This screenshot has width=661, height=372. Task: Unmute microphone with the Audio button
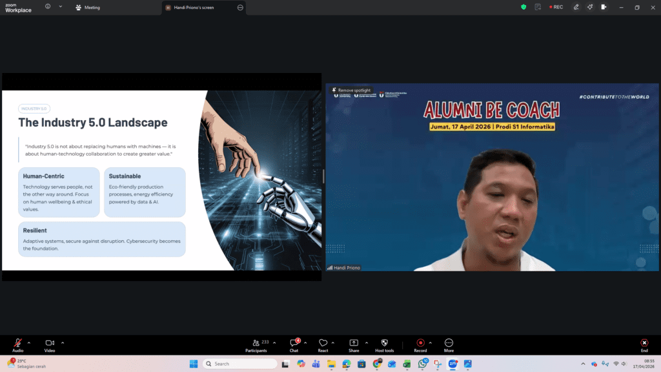pyautogui.click(x=17, y=343)
